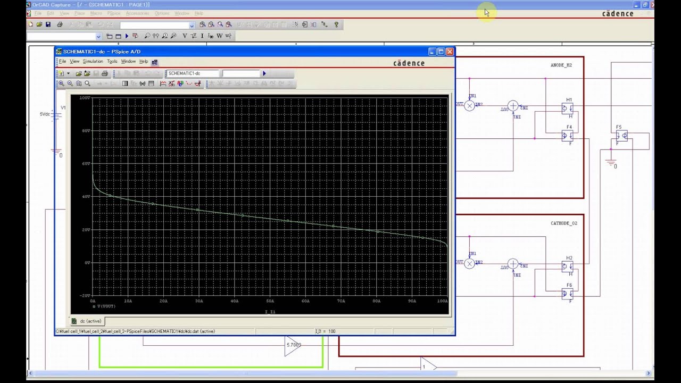681x383 pixels.
Task: Click New Simulation Profile icon in OrCAD PSpice toolbar
Action: pyautogui.click(x=109, y=36)
